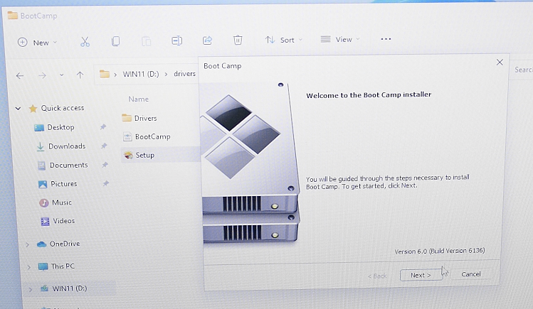Screen dimensions: 533x309
Task: Click the Search box in File Explorer
Action: [x=522, y=70]
